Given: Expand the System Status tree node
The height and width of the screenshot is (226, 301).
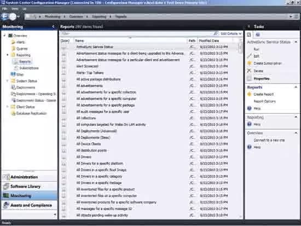Looking at the screenshot, I should 8,81.
